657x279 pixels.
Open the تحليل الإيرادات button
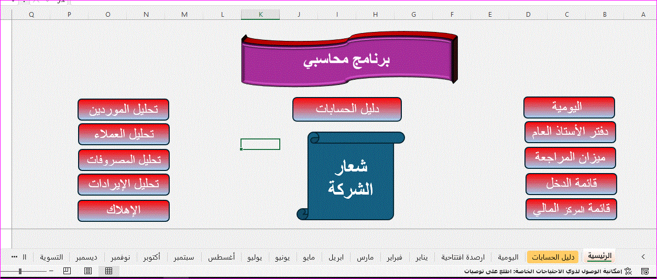click(124, 185)
